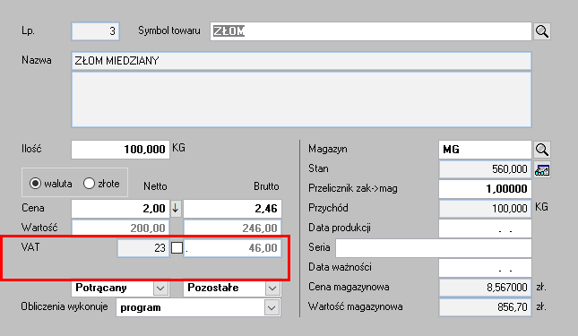Click the Ilość quantity field

coord(121,150)
